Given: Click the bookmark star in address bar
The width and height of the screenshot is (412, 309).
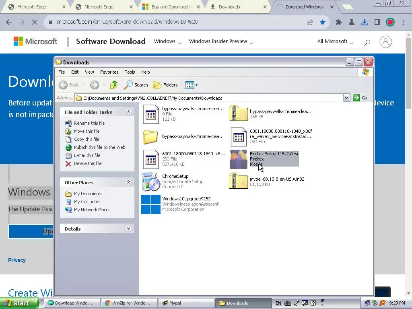Looking at the screenshot, I should (323, 22).
